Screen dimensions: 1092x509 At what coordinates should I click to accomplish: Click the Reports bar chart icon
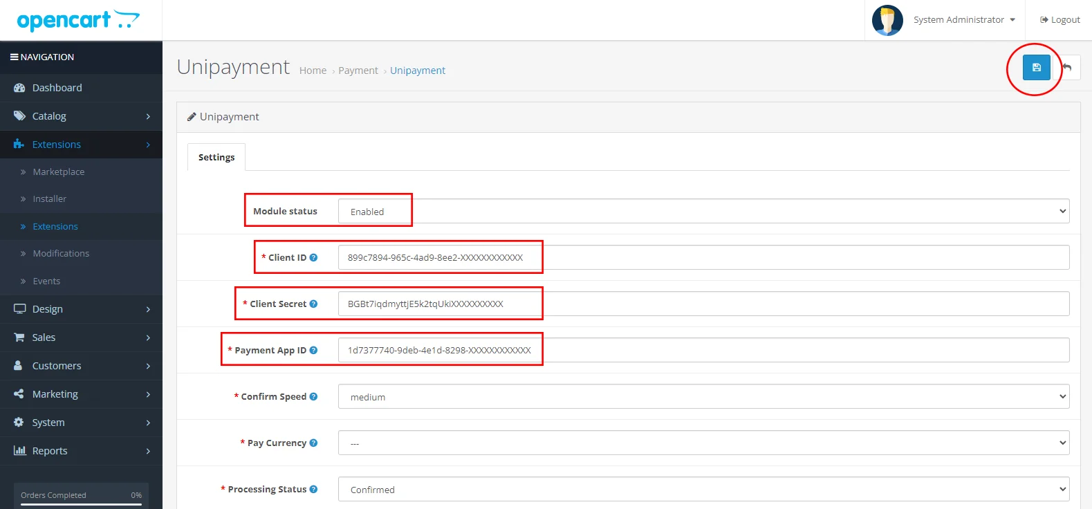[19, 451]
